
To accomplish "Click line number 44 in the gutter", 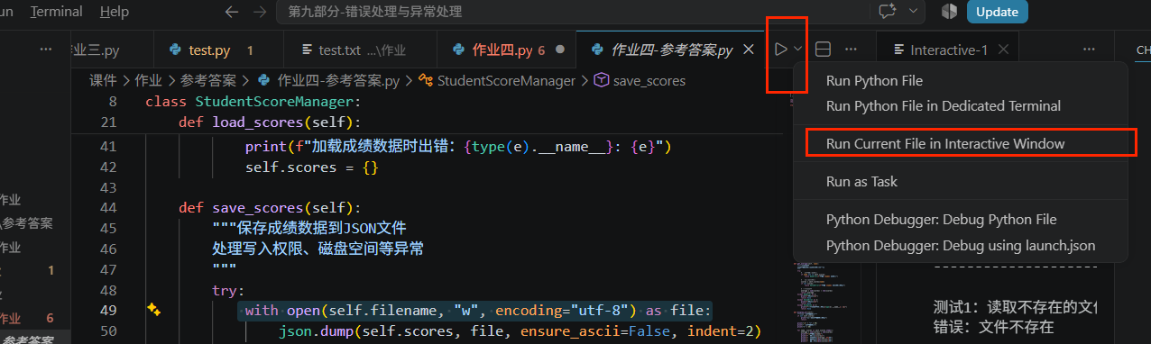I will [109, 207].
